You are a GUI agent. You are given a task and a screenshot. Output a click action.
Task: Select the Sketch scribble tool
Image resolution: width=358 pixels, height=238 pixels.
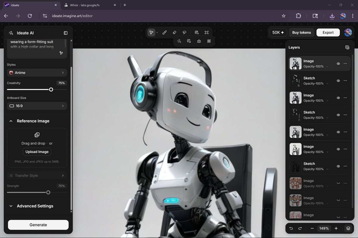coord(179,41)
